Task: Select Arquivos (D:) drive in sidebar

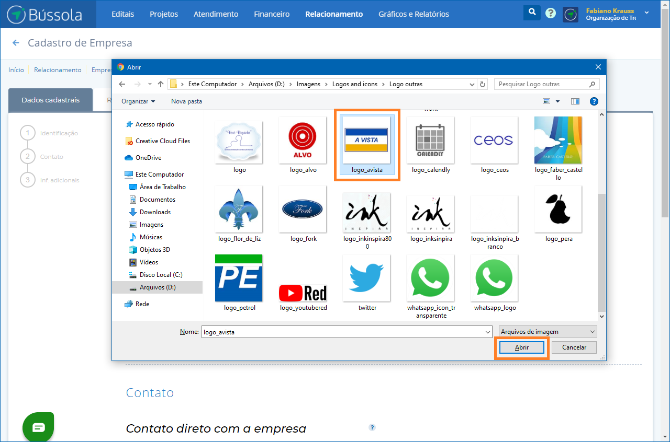Action: coord(158,287)
